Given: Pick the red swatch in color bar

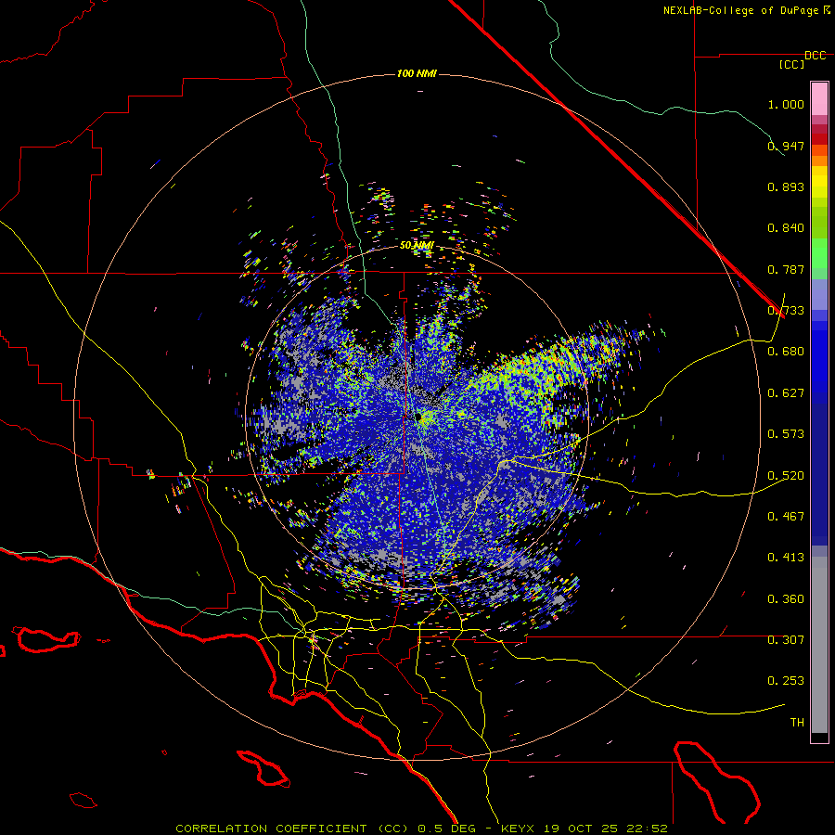Looking at the screenshot, I should (819, 139).
